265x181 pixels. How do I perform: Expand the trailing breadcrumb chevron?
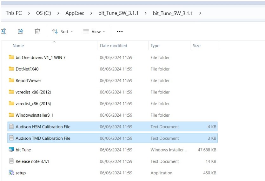click(x=200, y=13)
